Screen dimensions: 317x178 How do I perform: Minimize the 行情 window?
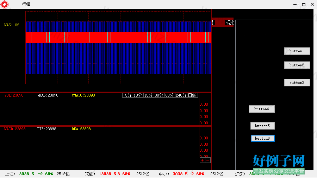coord(295,4)
